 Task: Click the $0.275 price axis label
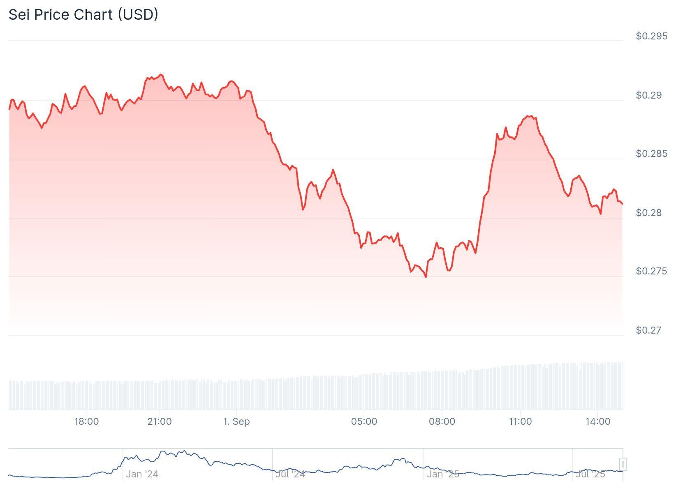[x=651, y=271]
